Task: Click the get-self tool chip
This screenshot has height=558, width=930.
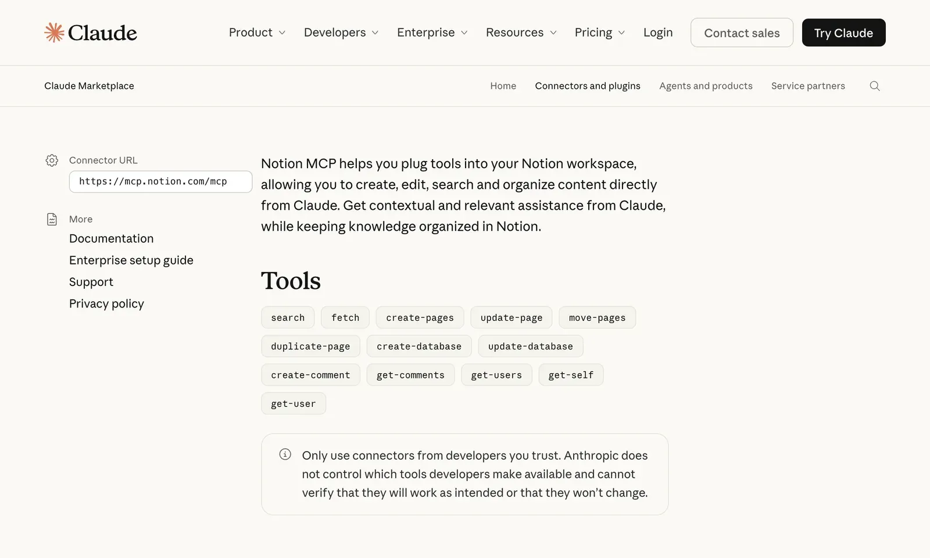Action: click(x=571, y=375)
